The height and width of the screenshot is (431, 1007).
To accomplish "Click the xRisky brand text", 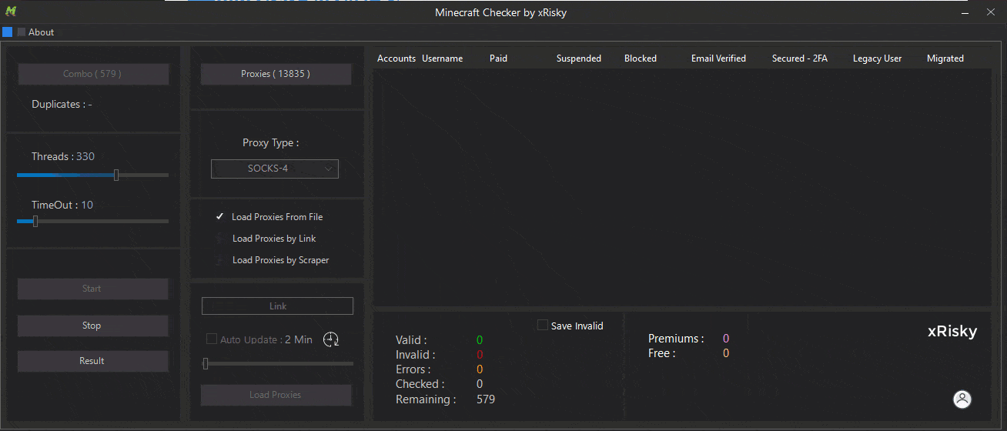I will pyautogui.click(x=952, y=332).
